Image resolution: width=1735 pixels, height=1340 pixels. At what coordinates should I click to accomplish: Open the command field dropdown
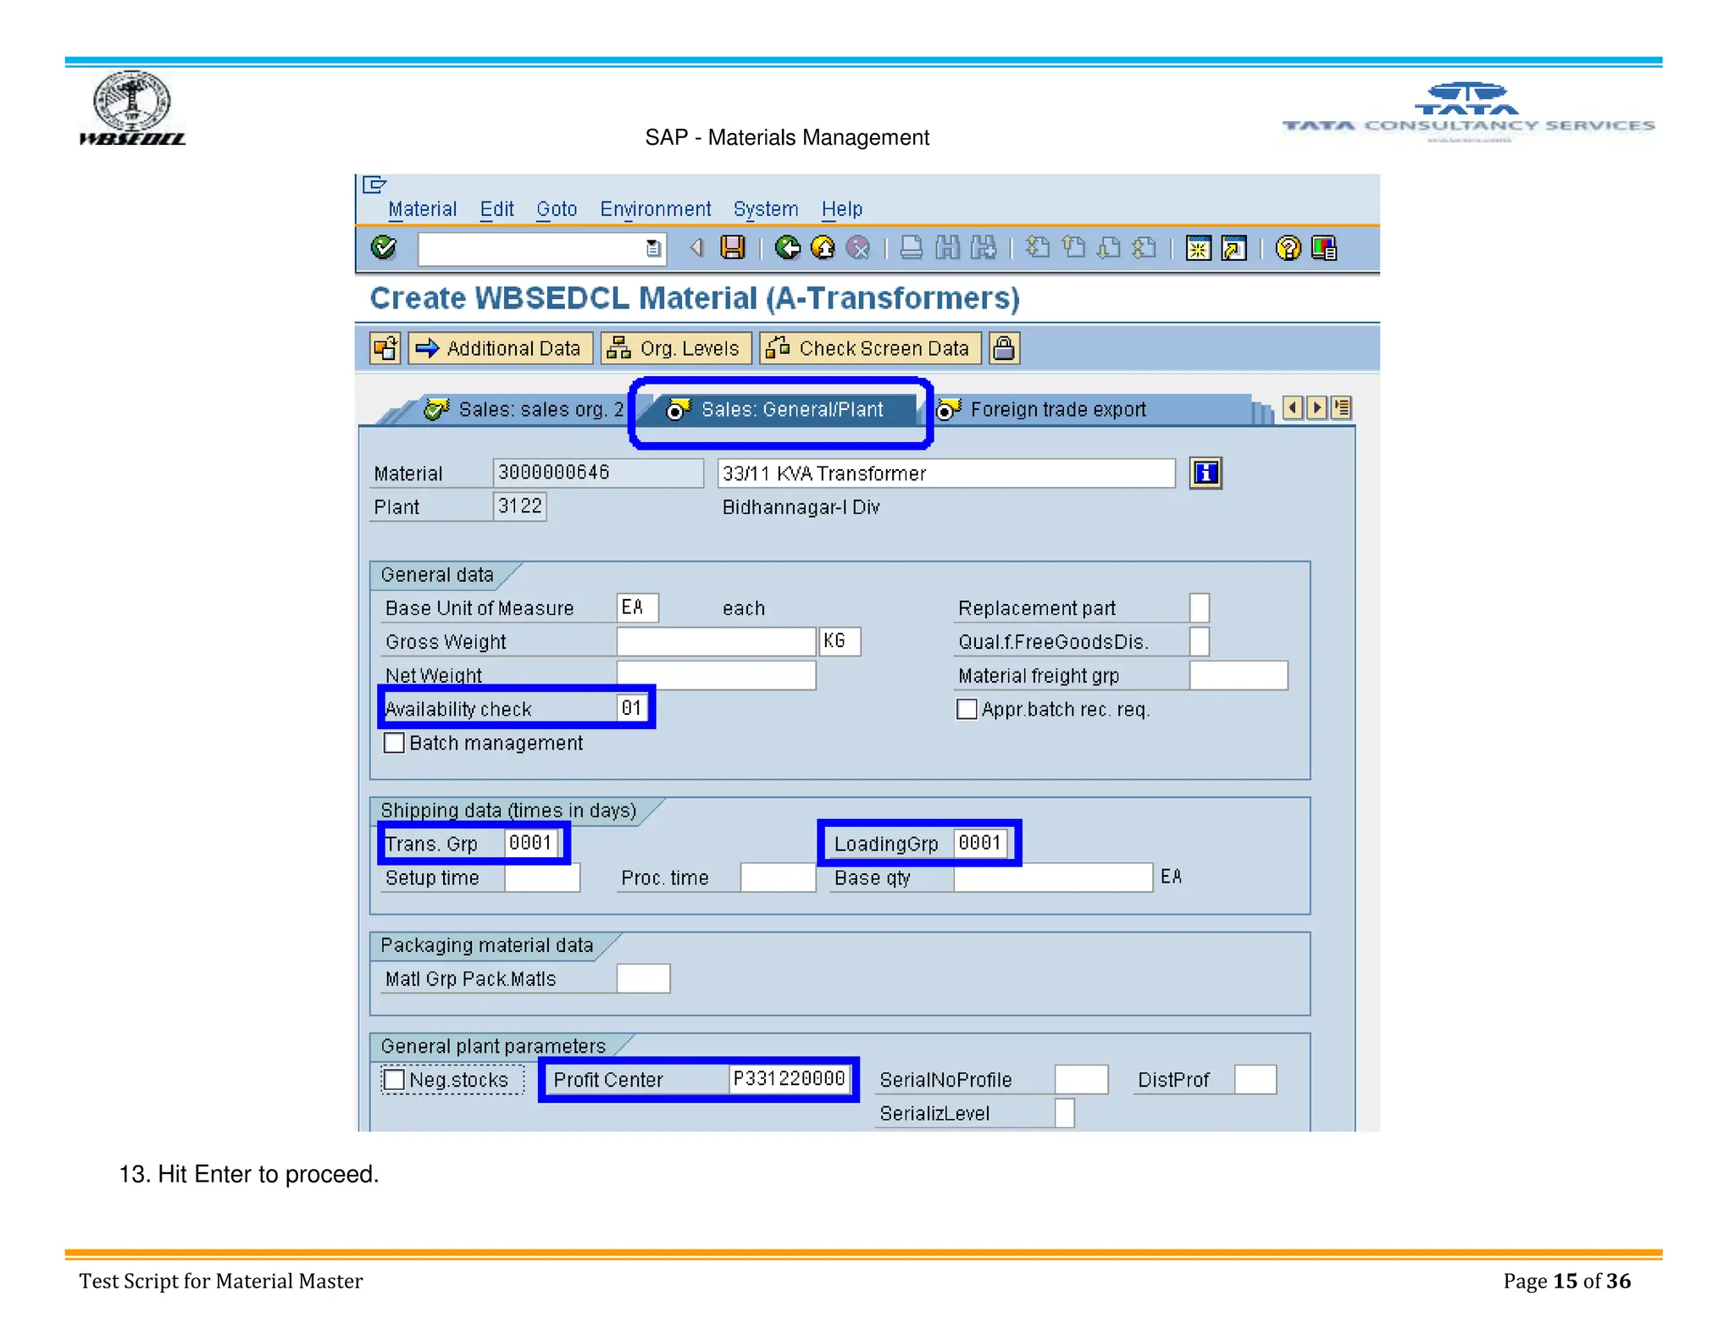(653, 248)
